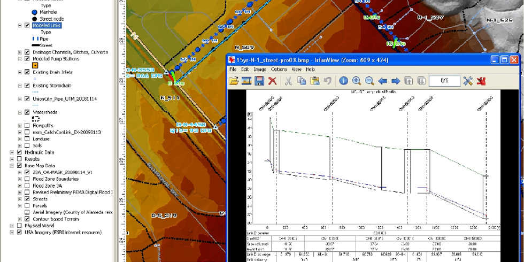Enable Flood Zone 3A layer

click(x=27, y=186)
